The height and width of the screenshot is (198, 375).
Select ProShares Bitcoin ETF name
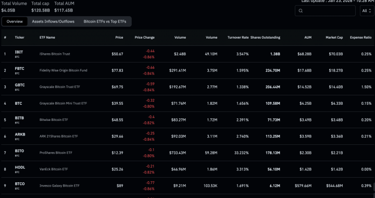point(56,153)
